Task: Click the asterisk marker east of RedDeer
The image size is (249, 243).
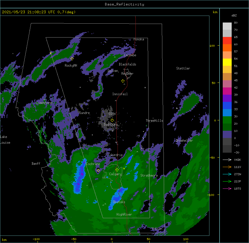Action: pyautogui.click(x=145, y=87)
